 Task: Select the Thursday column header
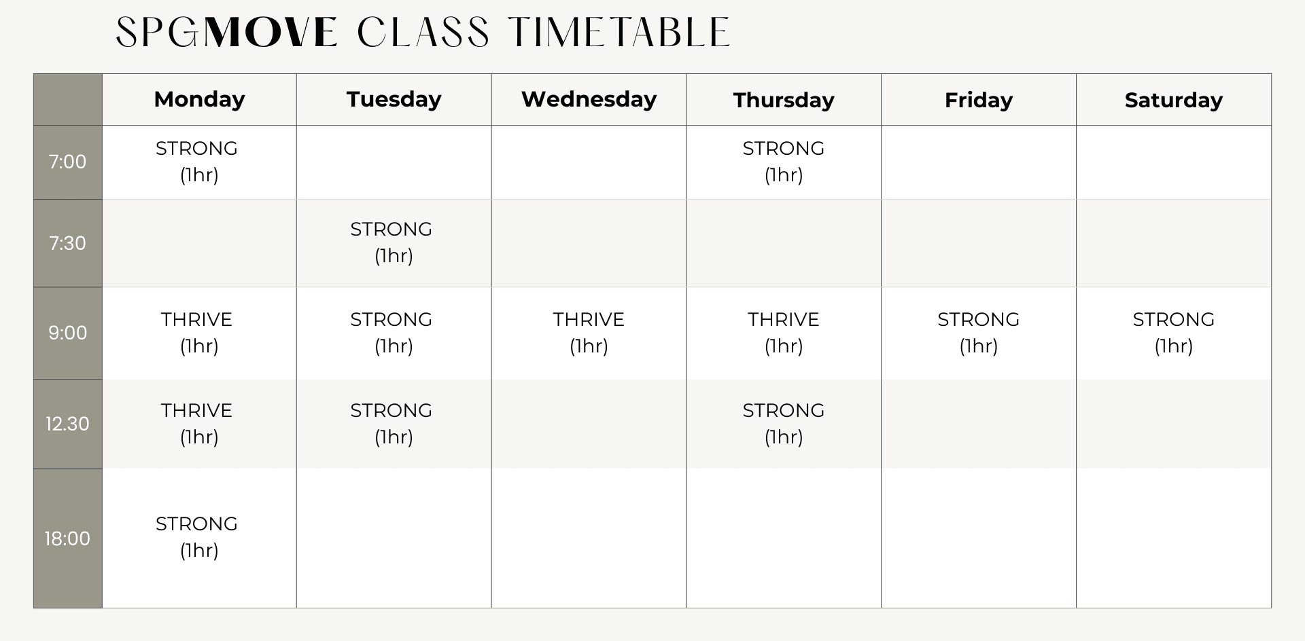point(784,99)
